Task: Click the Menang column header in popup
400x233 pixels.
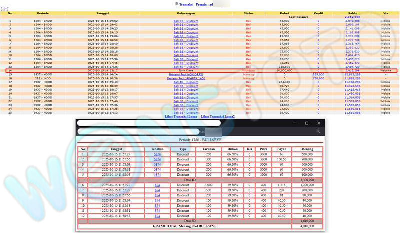Action: (x=307, y=149)
